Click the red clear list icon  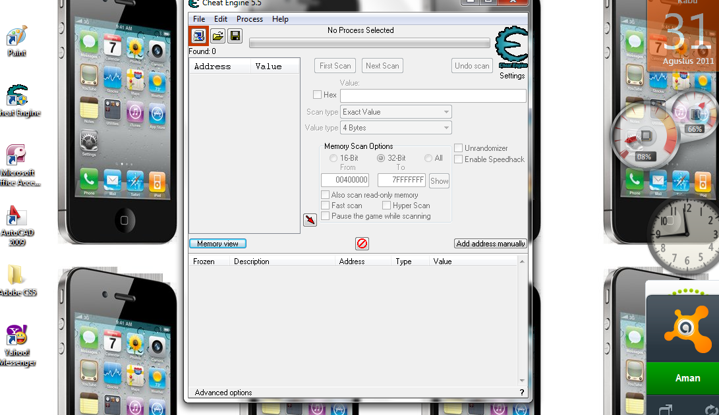(362, 244)
